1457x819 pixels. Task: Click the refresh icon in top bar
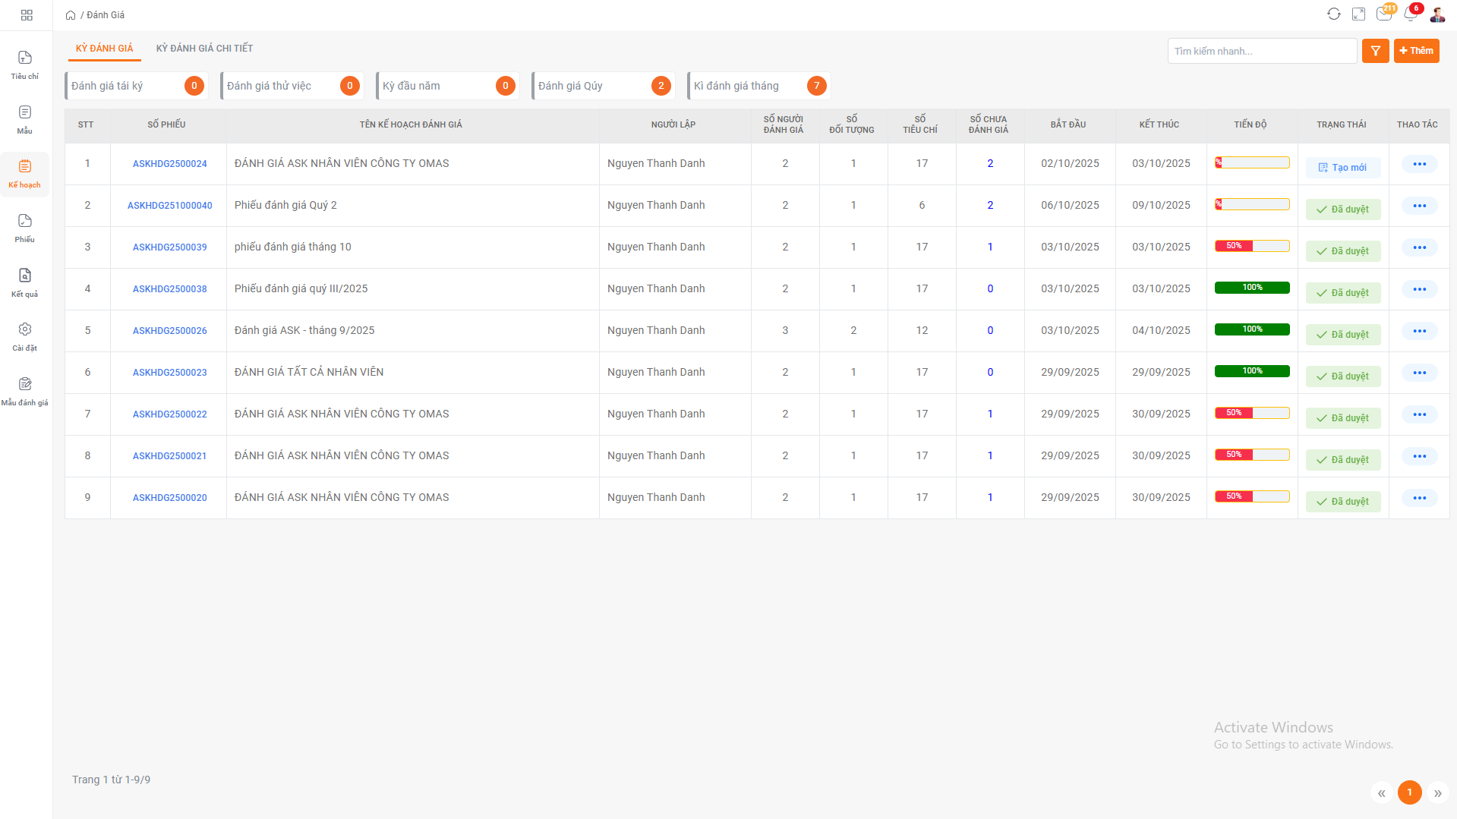(1333, 14)
